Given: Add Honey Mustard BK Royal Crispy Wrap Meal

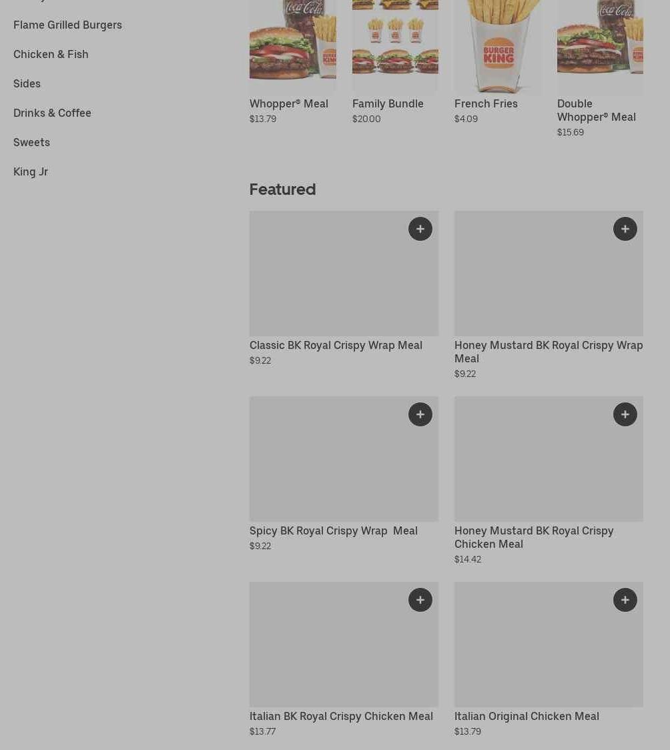Looking at the screenshot, I should 625,229.
